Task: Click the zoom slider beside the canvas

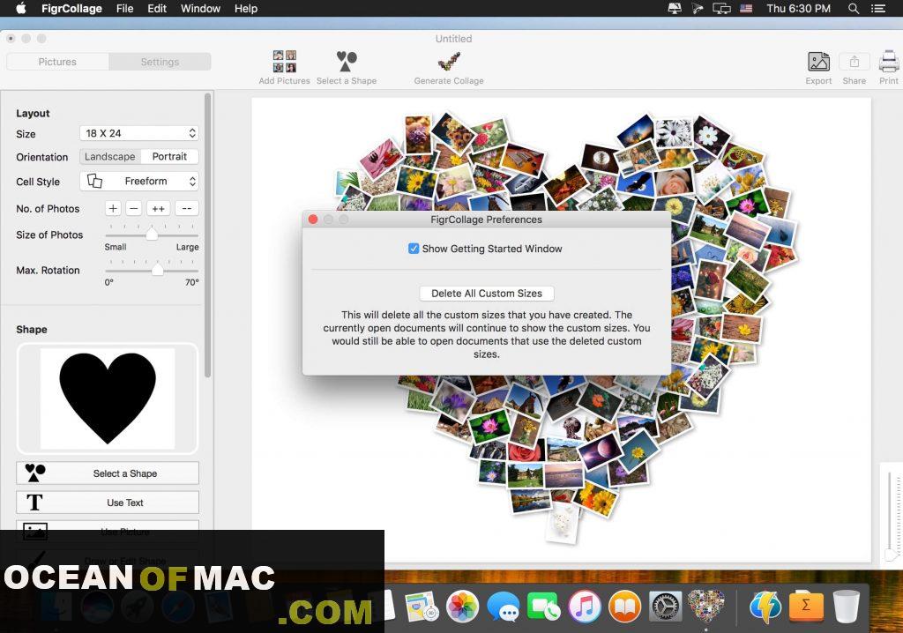Action: point(891,514)
